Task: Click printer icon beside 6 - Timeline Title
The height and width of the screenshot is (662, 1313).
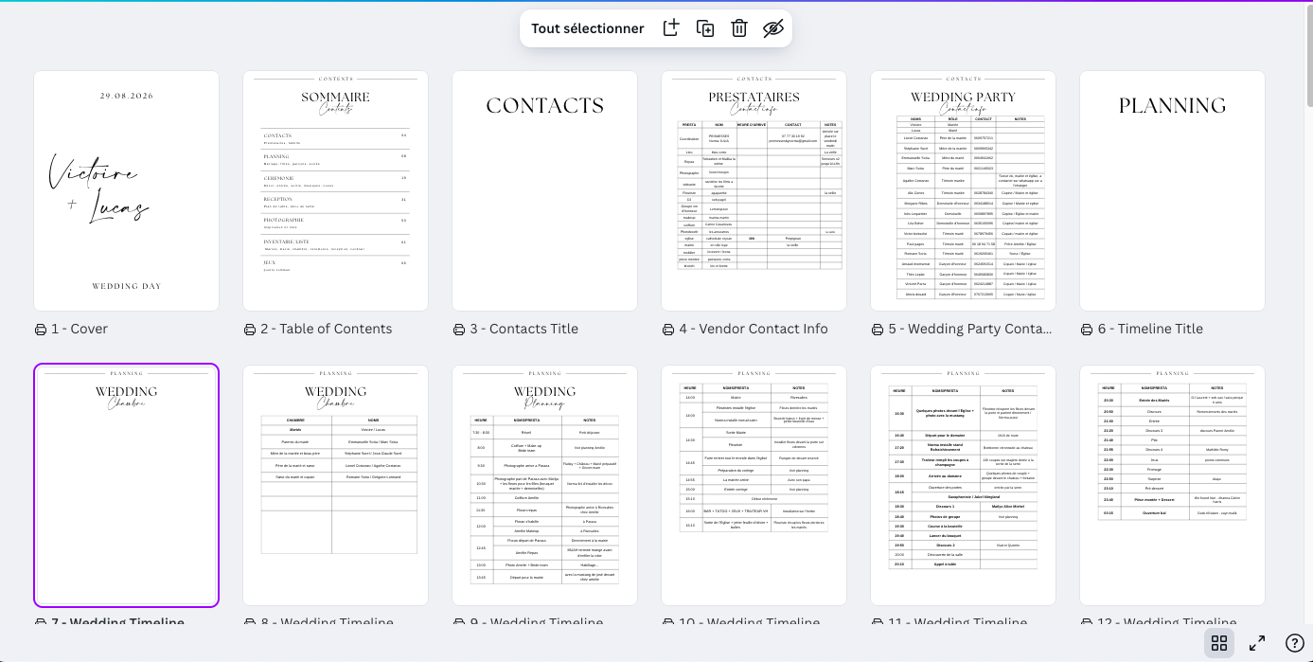Action: tap(1087, 330)
